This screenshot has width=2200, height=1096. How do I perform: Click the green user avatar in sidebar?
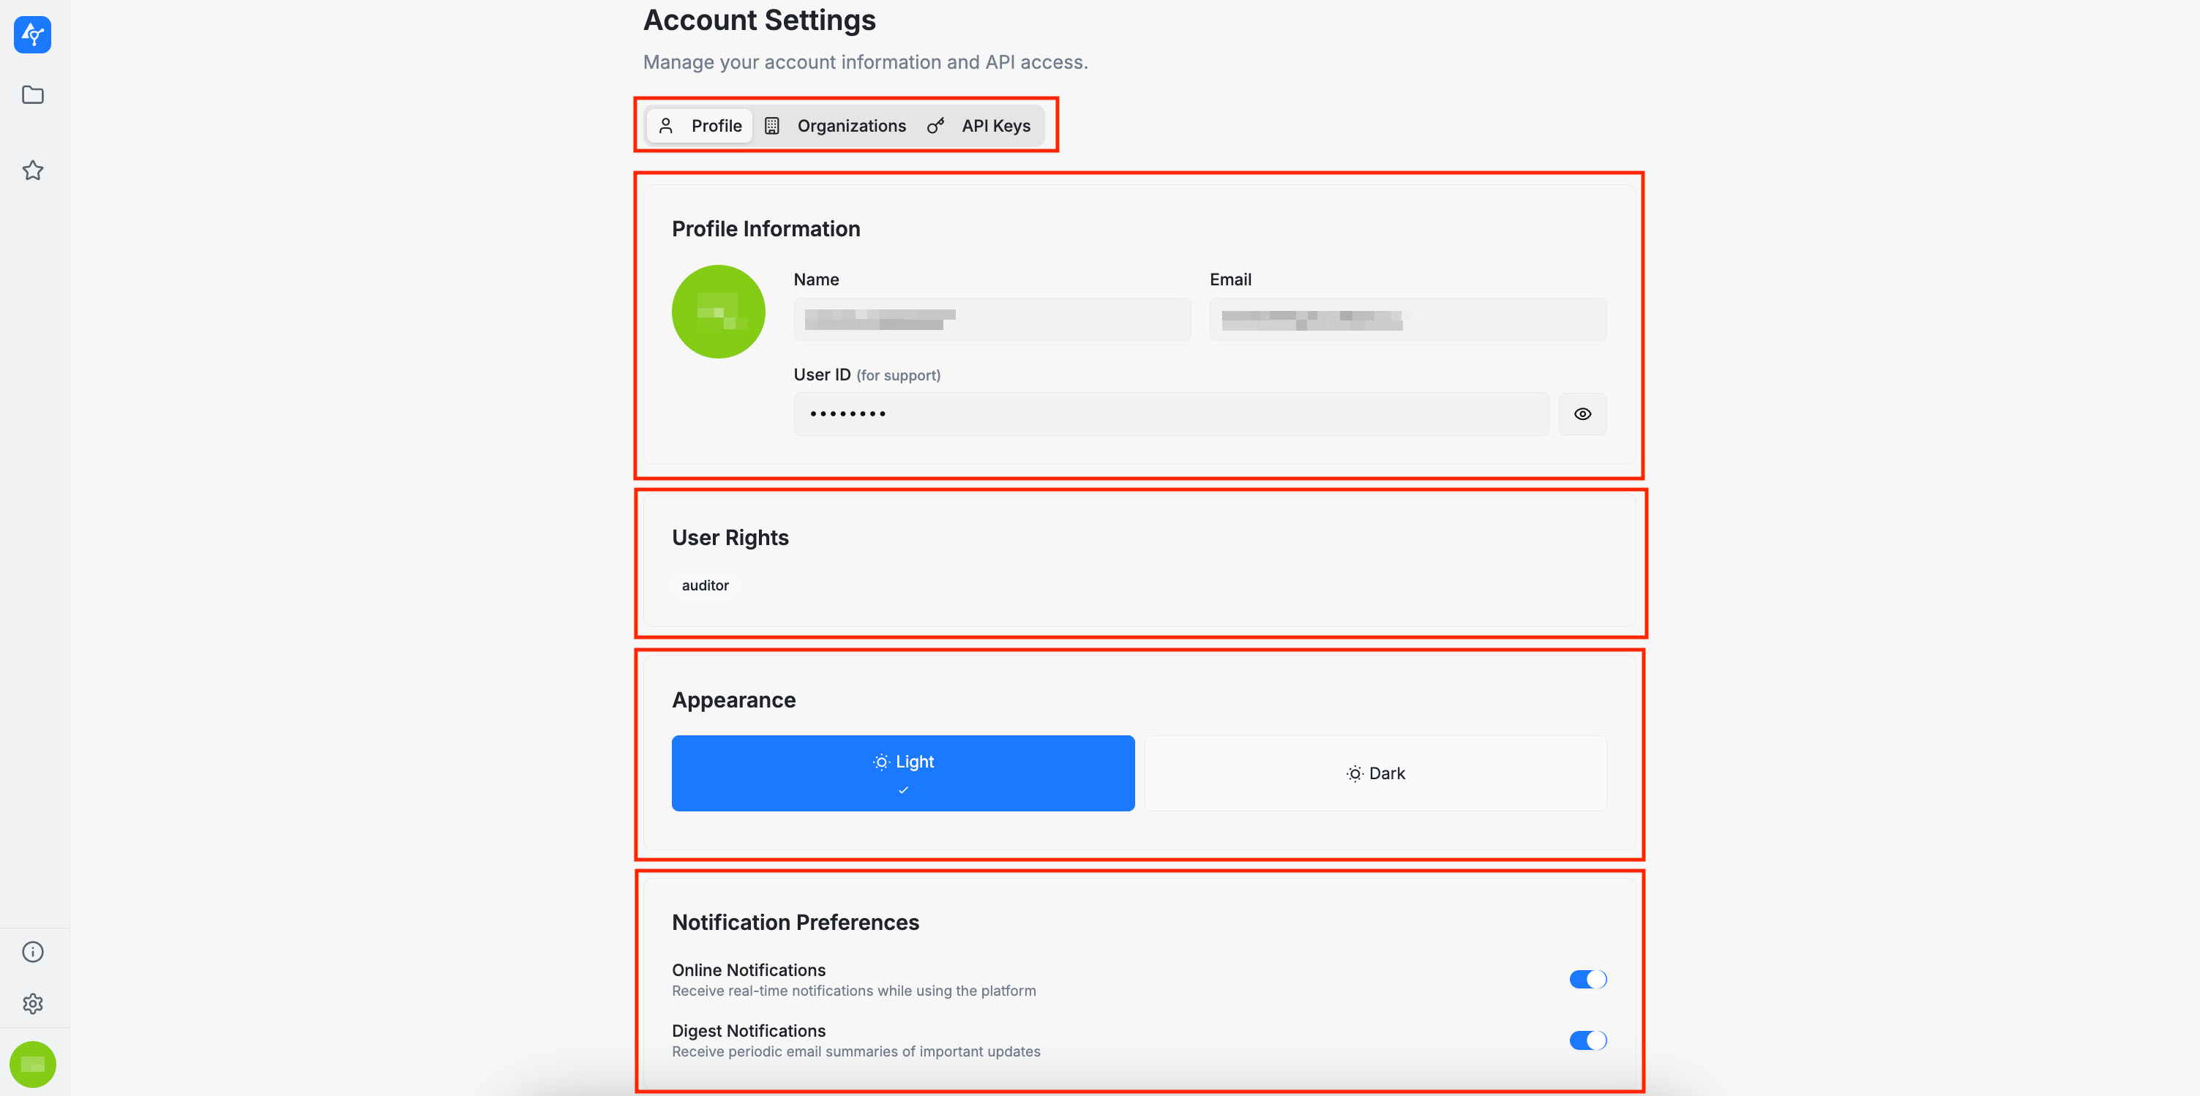coord(32,1064)
